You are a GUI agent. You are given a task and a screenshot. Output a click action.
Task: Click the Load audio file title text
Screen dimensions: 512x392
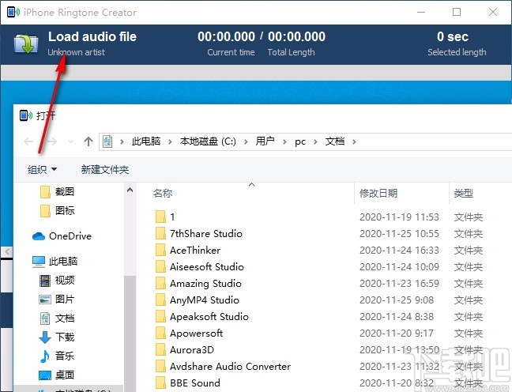[x=92, y=36]
